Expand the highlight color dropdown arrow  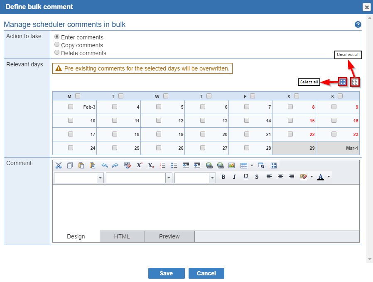[312, 177]
